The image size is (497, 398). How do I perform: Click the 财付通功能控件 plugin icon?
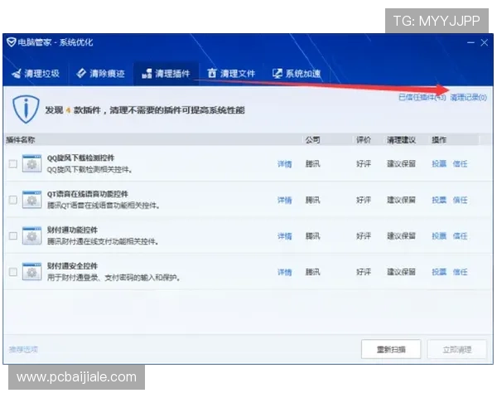coord(31,235)
